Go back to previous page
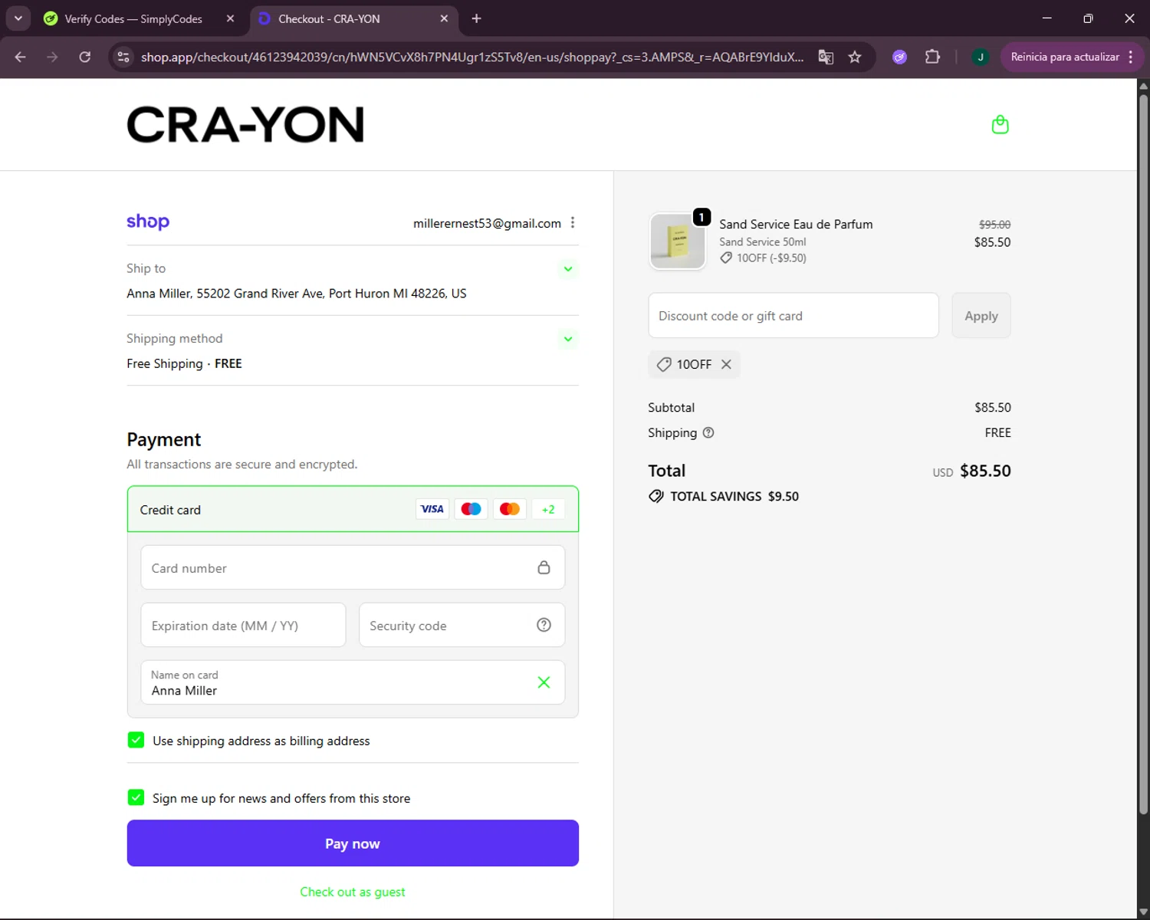The image size is (1150, 920). tap(21, 57)
